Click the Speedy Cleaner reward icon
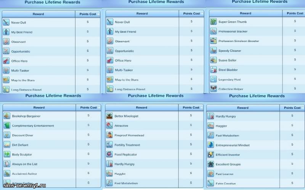The height and width of the screenshot is (190, 305). (x=213, y=51)
